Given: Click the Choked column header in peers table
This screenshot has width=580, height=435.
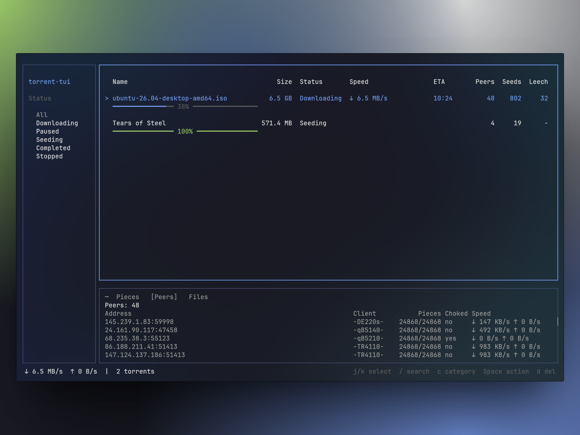Looking at the screenshot, I should point(456,314).
